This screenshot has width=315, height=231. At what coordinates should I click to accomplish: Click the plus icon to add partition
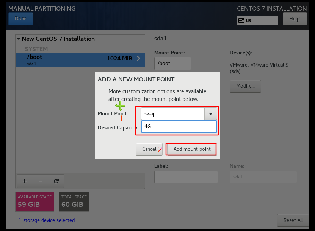(25, 181)
